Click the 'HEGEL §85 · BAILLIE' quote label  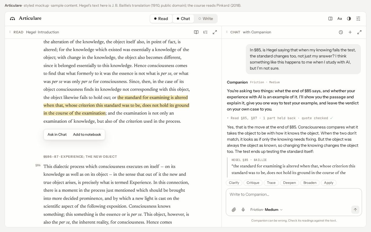click(x=249, y=160)
